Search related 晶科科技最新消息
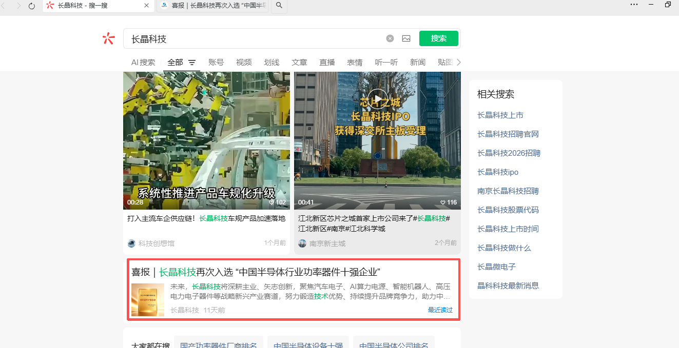This screenshot has height=348, width=679. [508, 286]
